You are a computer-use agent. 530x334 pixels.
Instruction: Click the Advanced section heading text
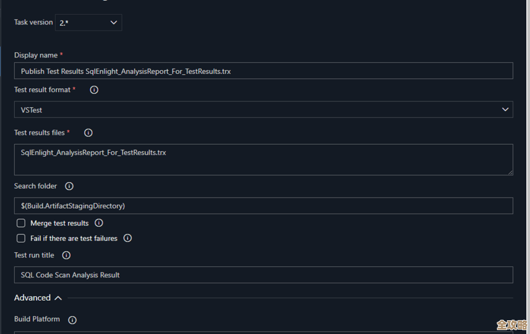32,298
